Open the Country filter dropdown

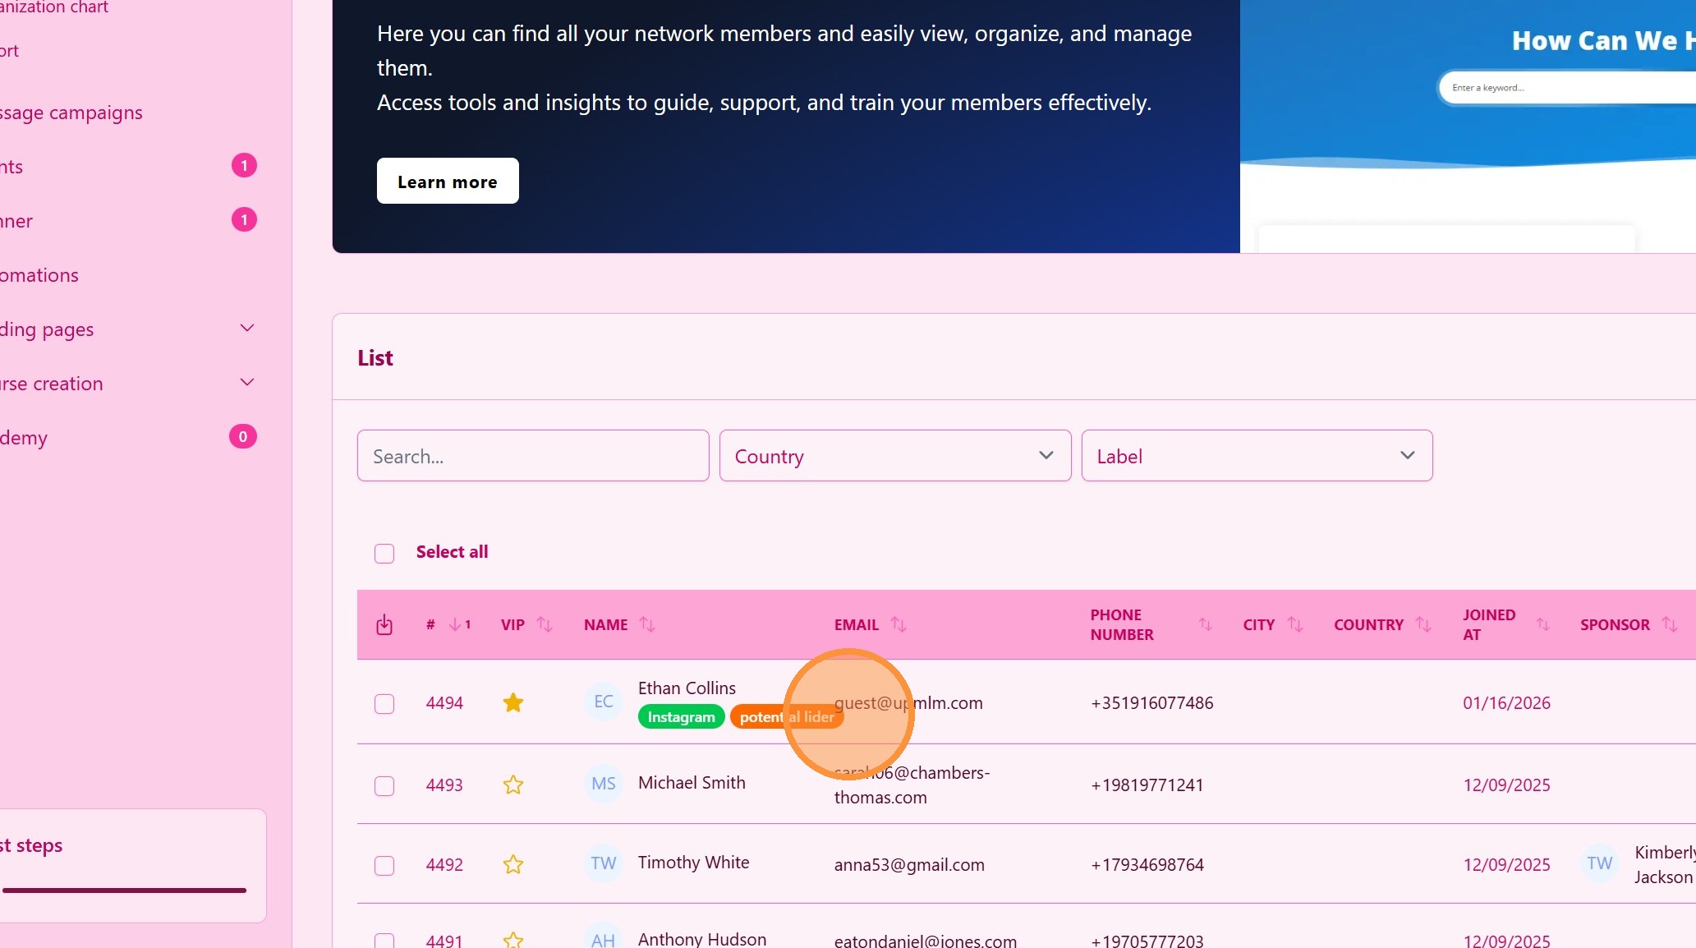(x=894, y=456)
